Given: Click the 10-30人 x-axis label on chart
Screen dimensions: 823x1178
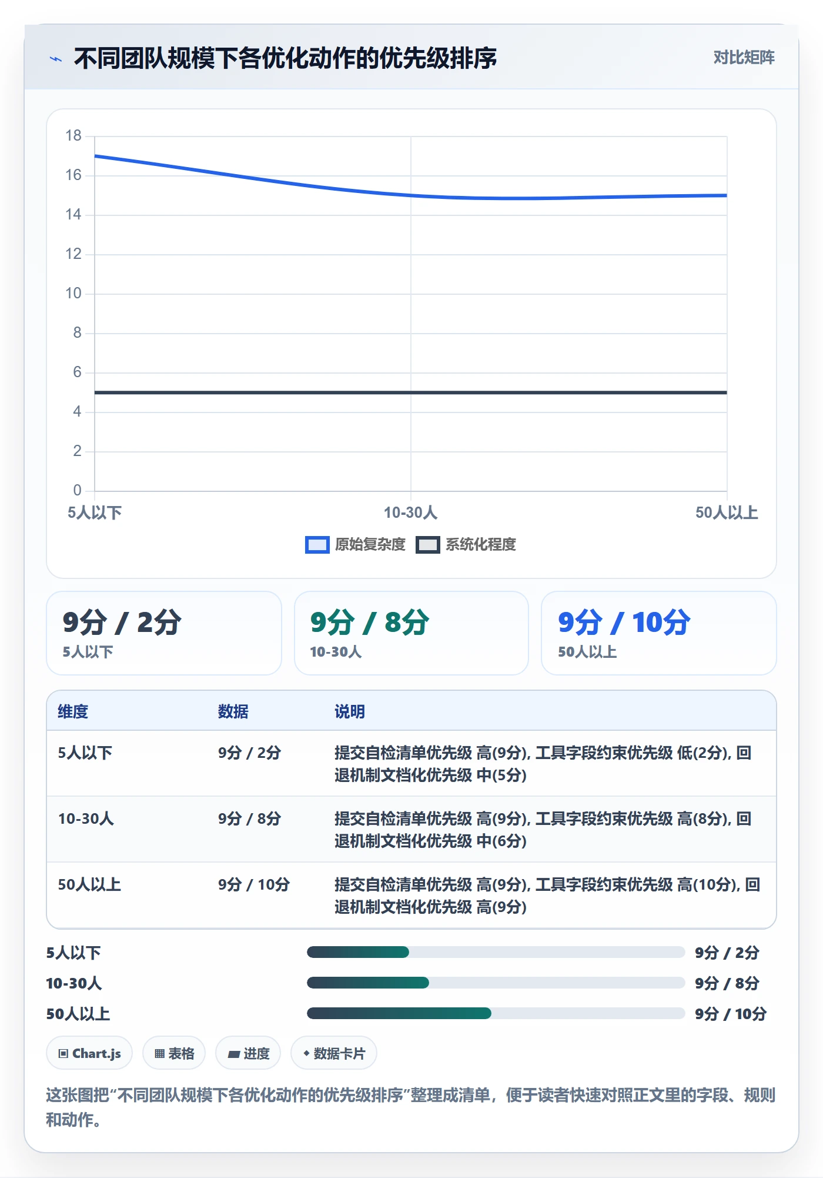Looking at the screenshot, I should 410,513.
